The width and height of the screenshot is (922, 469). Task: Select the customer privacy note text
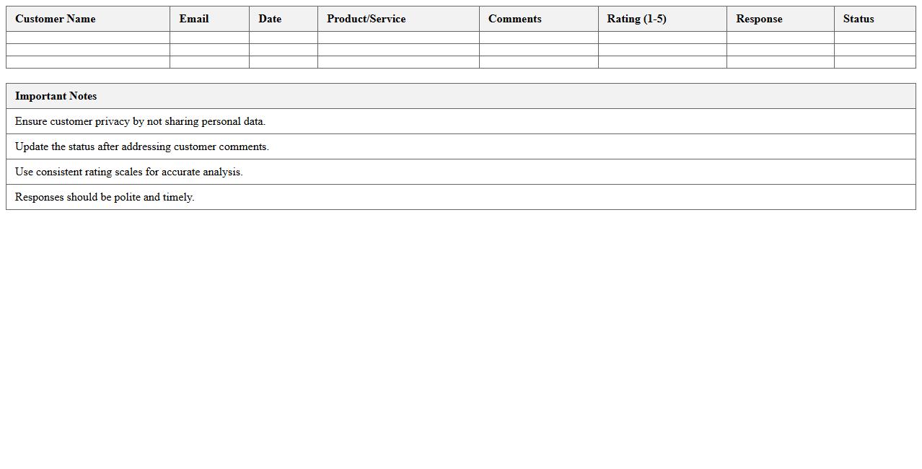click(x=140, y=121)
